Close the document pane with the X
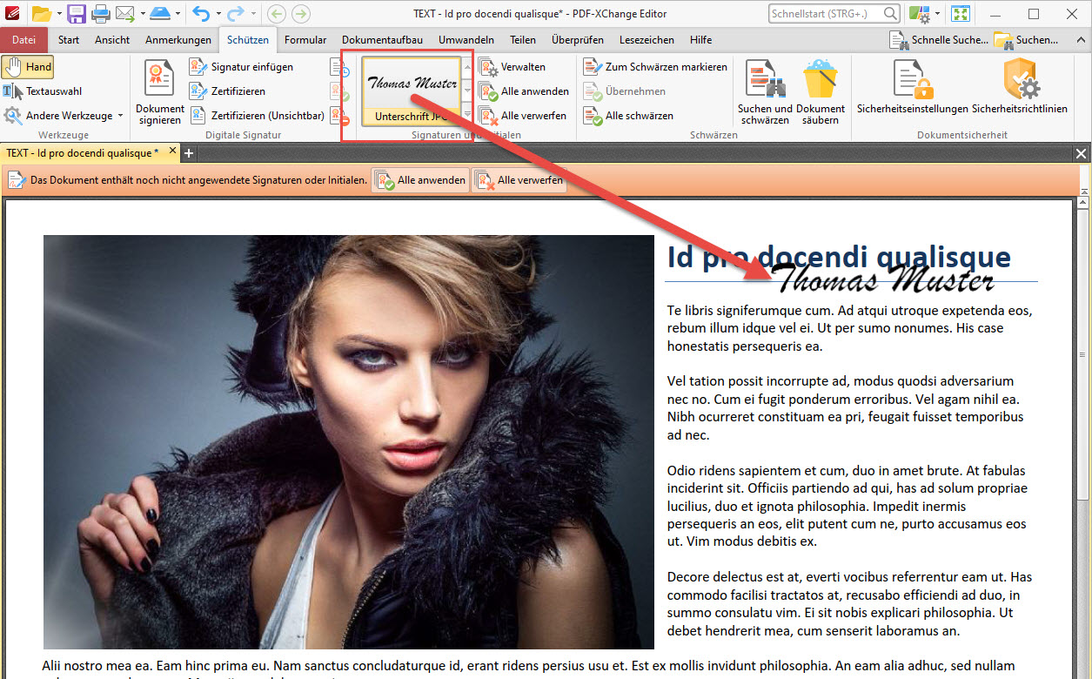 (x=1082, y=153)
